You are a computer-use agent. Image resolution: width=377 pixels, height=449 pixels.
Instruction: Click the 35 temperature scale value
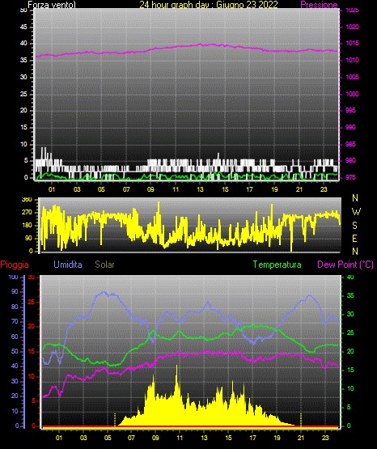(350, 295)
